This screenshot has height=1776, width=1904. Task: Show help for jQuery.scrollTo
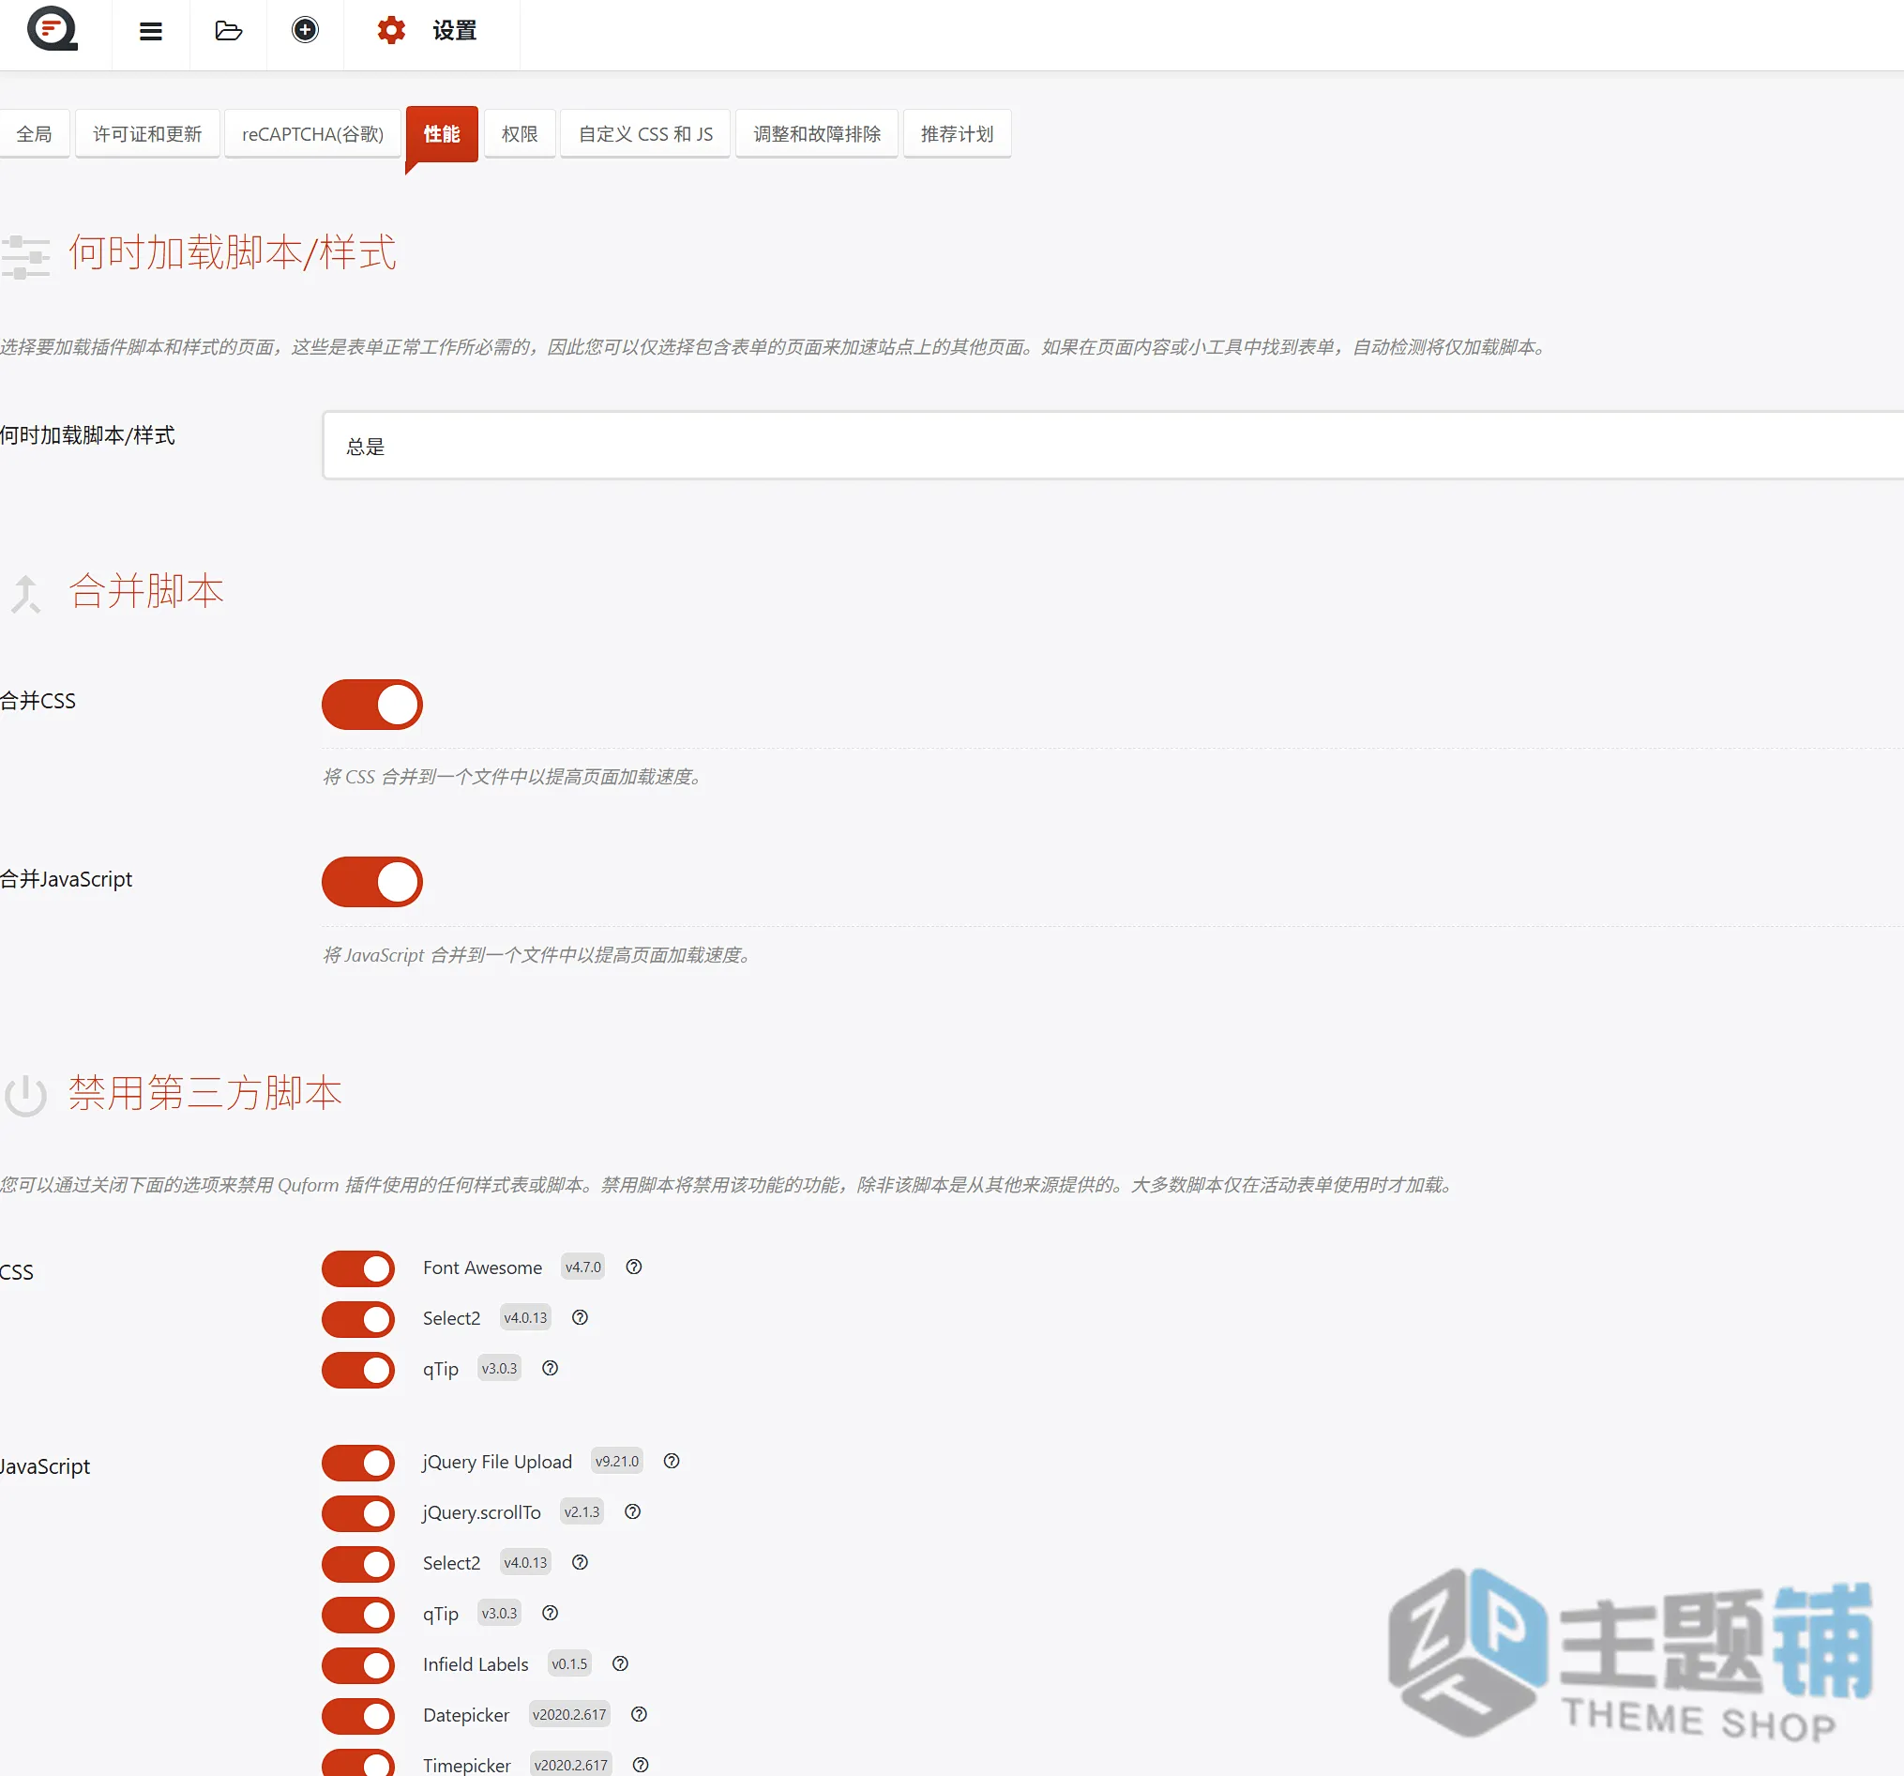point(632,1511)
